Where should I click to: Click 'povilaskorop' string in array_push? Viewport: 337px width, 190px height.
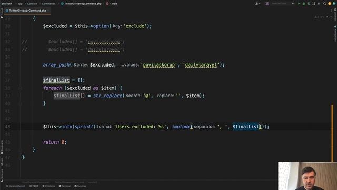coord(159,65)
